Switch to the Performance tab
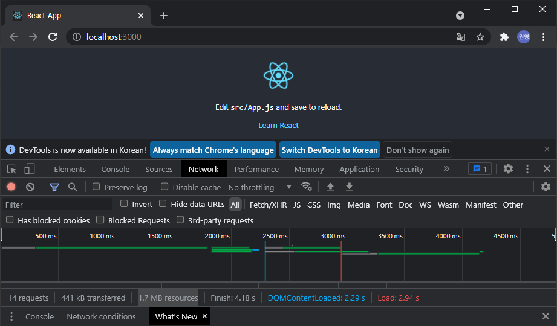Viewport: 557px width, 326px height. (256, 169)
